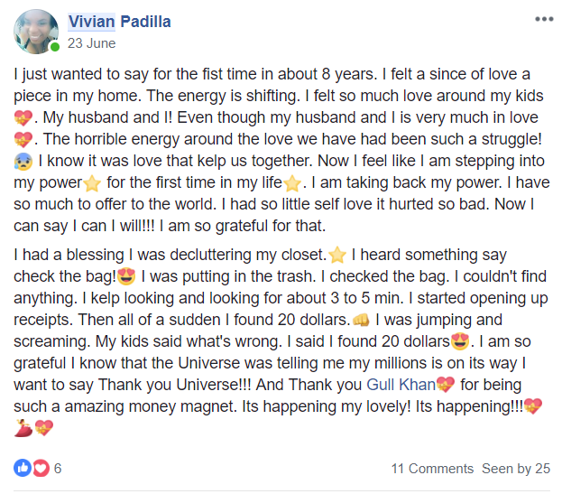Click the blue Like reaction icon
Image resolution: width=562 pixels, height=494 pixels.
point(23,468)
